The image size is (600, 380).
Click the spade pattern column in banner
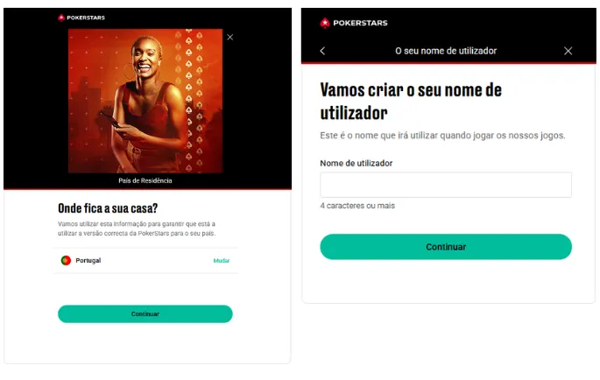click(188, 101)
